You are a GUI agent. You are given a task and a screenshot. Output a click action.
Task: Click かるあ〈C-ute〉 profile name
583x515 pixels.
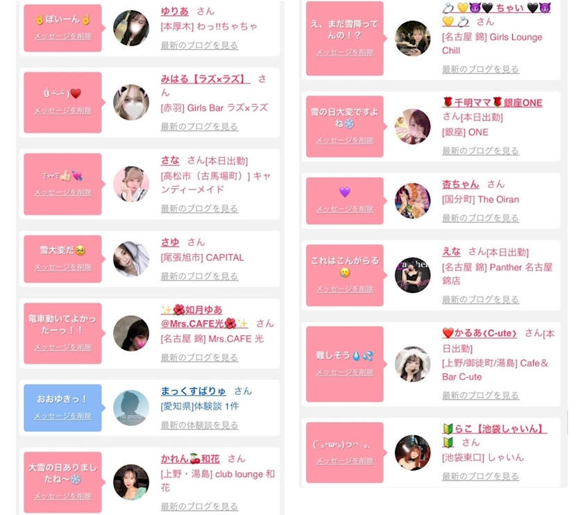pos(480,332)
